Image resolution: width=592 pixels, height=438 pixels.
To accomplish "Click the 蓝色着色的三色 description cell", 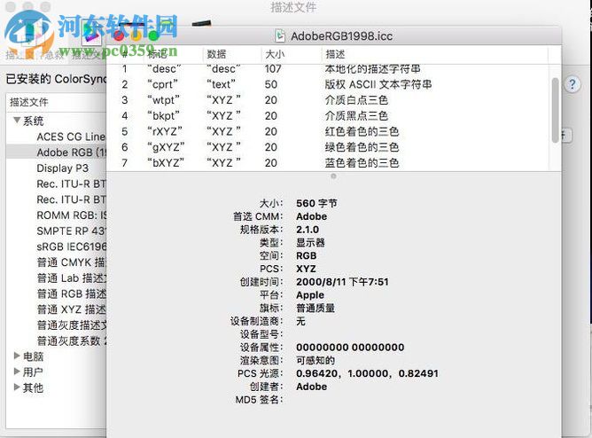I will tap(362, 163).
